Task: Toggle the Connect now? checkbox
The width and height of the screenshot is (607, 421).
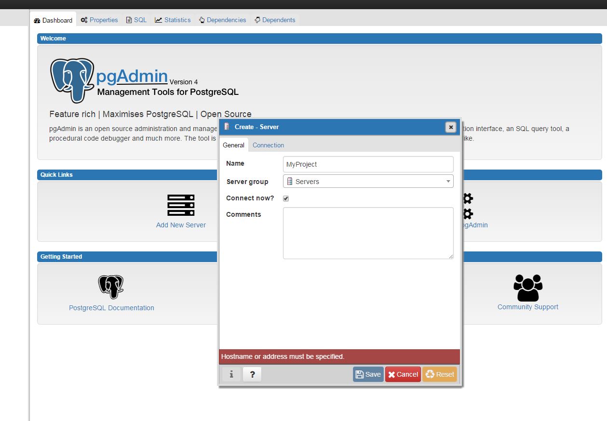Action: tap(286, 198)
